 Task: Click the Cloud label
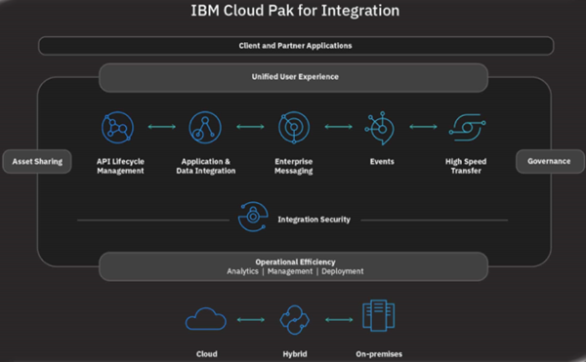207,354
